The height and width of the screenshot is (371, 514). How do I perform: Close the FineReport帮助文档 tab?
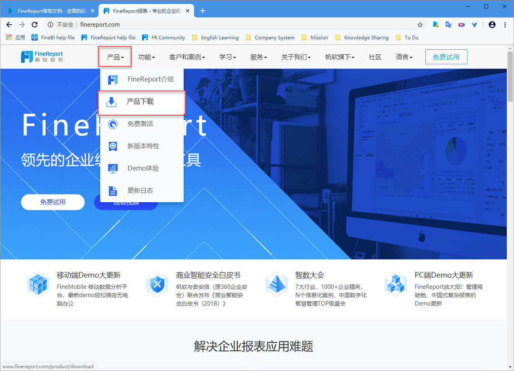click(93, 11)
